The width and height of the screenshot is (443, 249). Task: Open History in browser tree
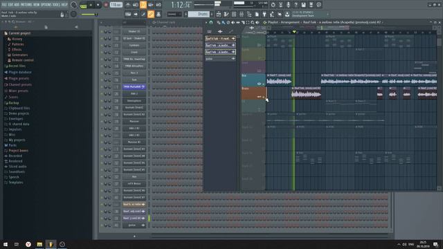[17, 39]
